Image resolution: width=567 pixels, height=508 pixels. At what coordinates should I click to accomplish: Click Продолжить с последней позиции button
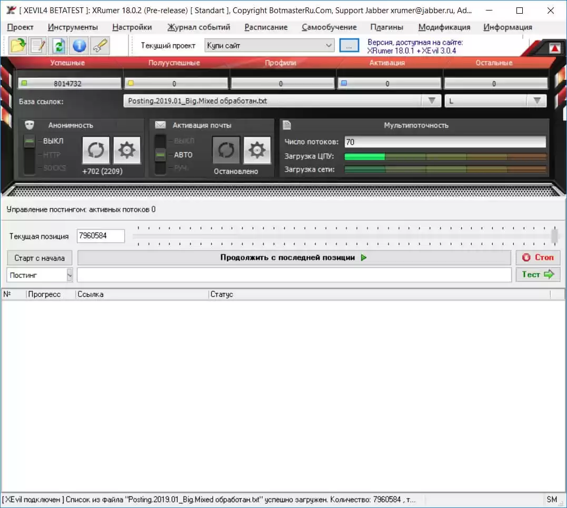(294, 258)
